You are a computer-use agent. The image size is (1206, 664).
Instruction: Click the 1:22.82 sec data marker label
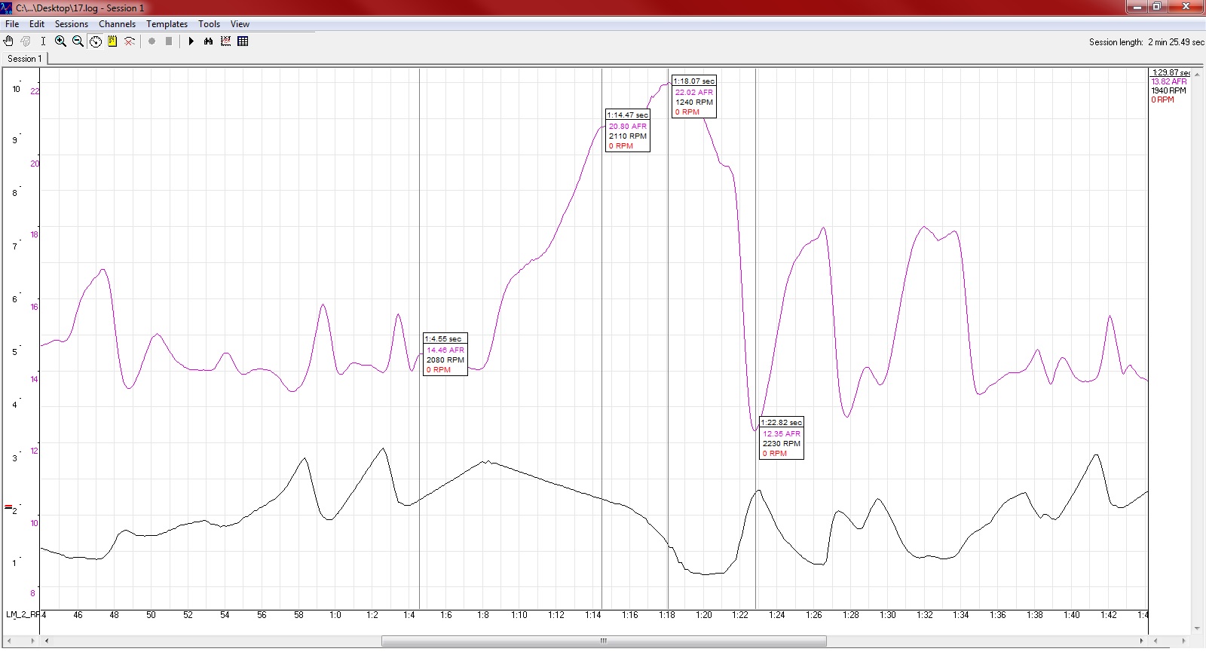781,423
